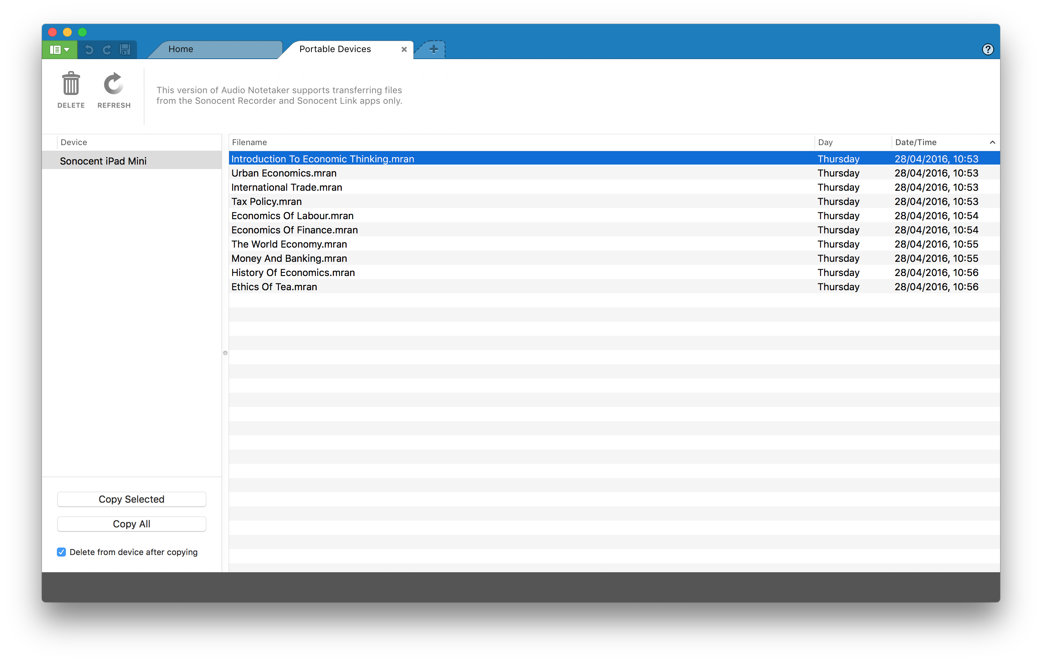Screen dimensions: 1042x662
Task: Select the Ethics Of Tea.mran file
Action: pyautogui.click(x=274, y=286)
